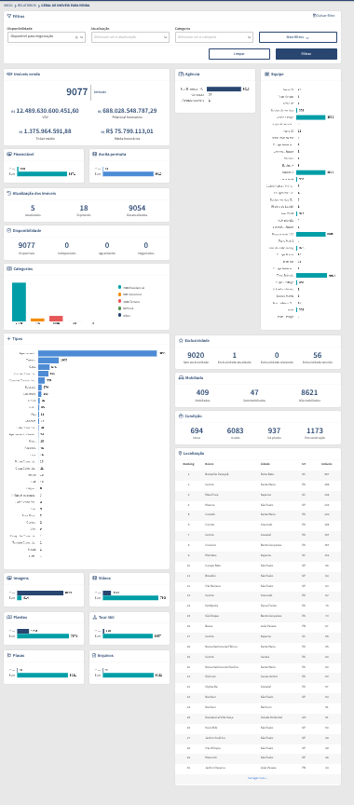Click the Imóveis venda card icon
This screenshot has height=805, width=354.
coord(9,74)
